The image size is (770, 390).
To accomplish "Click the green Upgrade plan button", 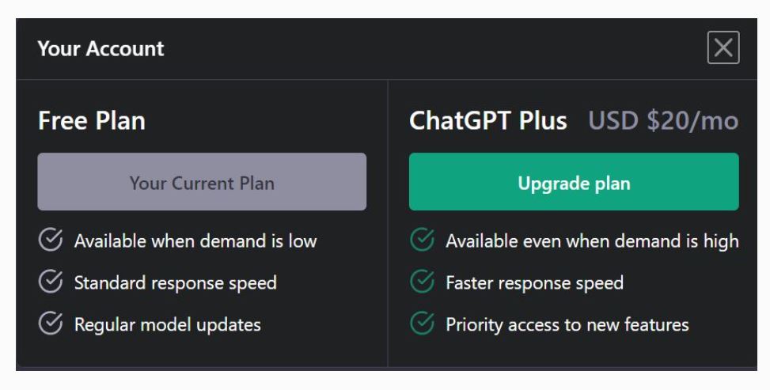I will tap(574, 183).
